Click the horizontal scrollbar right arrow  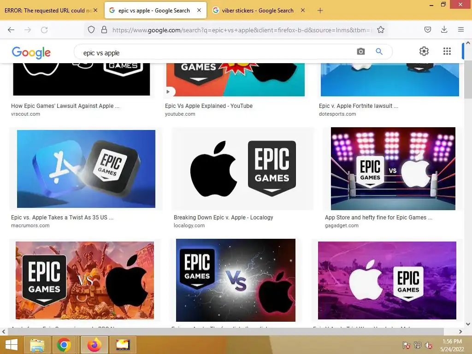[460, 331]
